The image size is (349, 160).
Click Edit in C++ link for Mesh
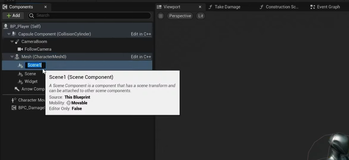(141, 57)
